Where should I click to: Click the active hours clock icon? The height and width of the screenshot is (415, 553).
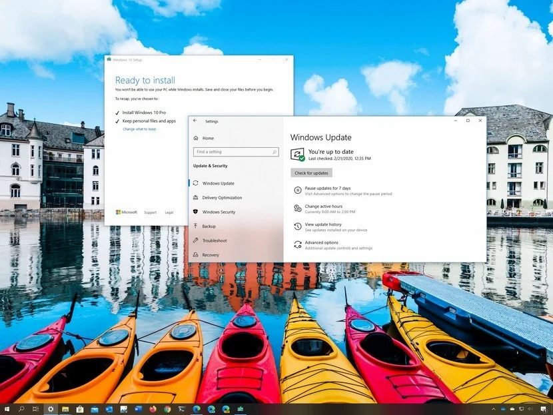pyautogui.click(x=298, y=208)
